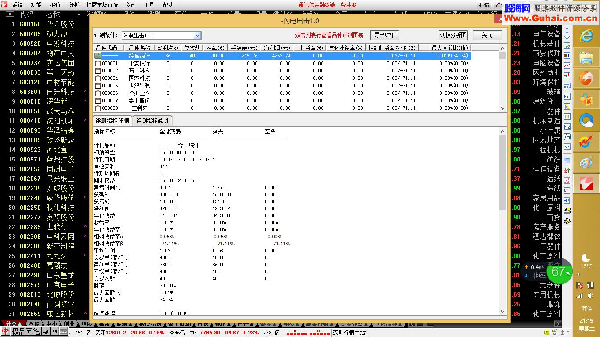Click the 条件股 link in title bar
The image size is (600, 337).
pyautogui.click(x=348, y=5)
